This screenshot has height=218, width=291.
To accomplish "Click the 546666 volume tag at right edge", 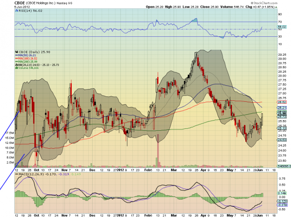I will tap(284, 167).
